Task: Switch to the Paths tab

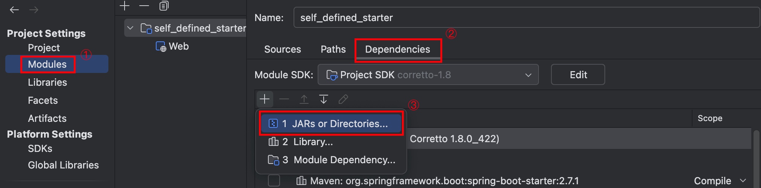Action: click(x=333, y=49)
